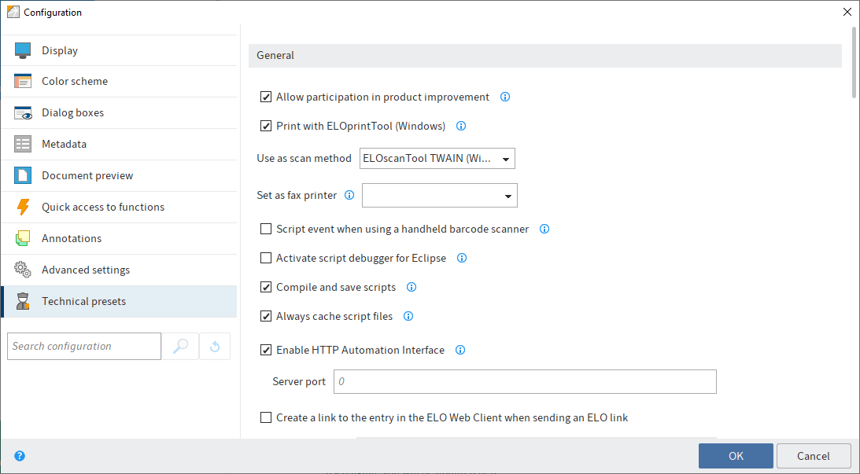The height and width of the screenshot is (474, 860).
Task: Show info for Enable HTTP Automation Interface
Action: pyautogui.click(x=461, y=350)
